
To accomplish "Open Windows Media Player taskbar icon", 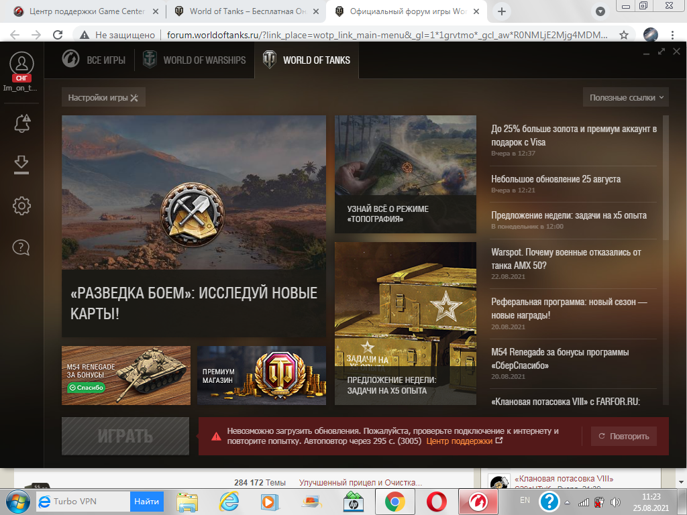I will [x=270, y=502].
